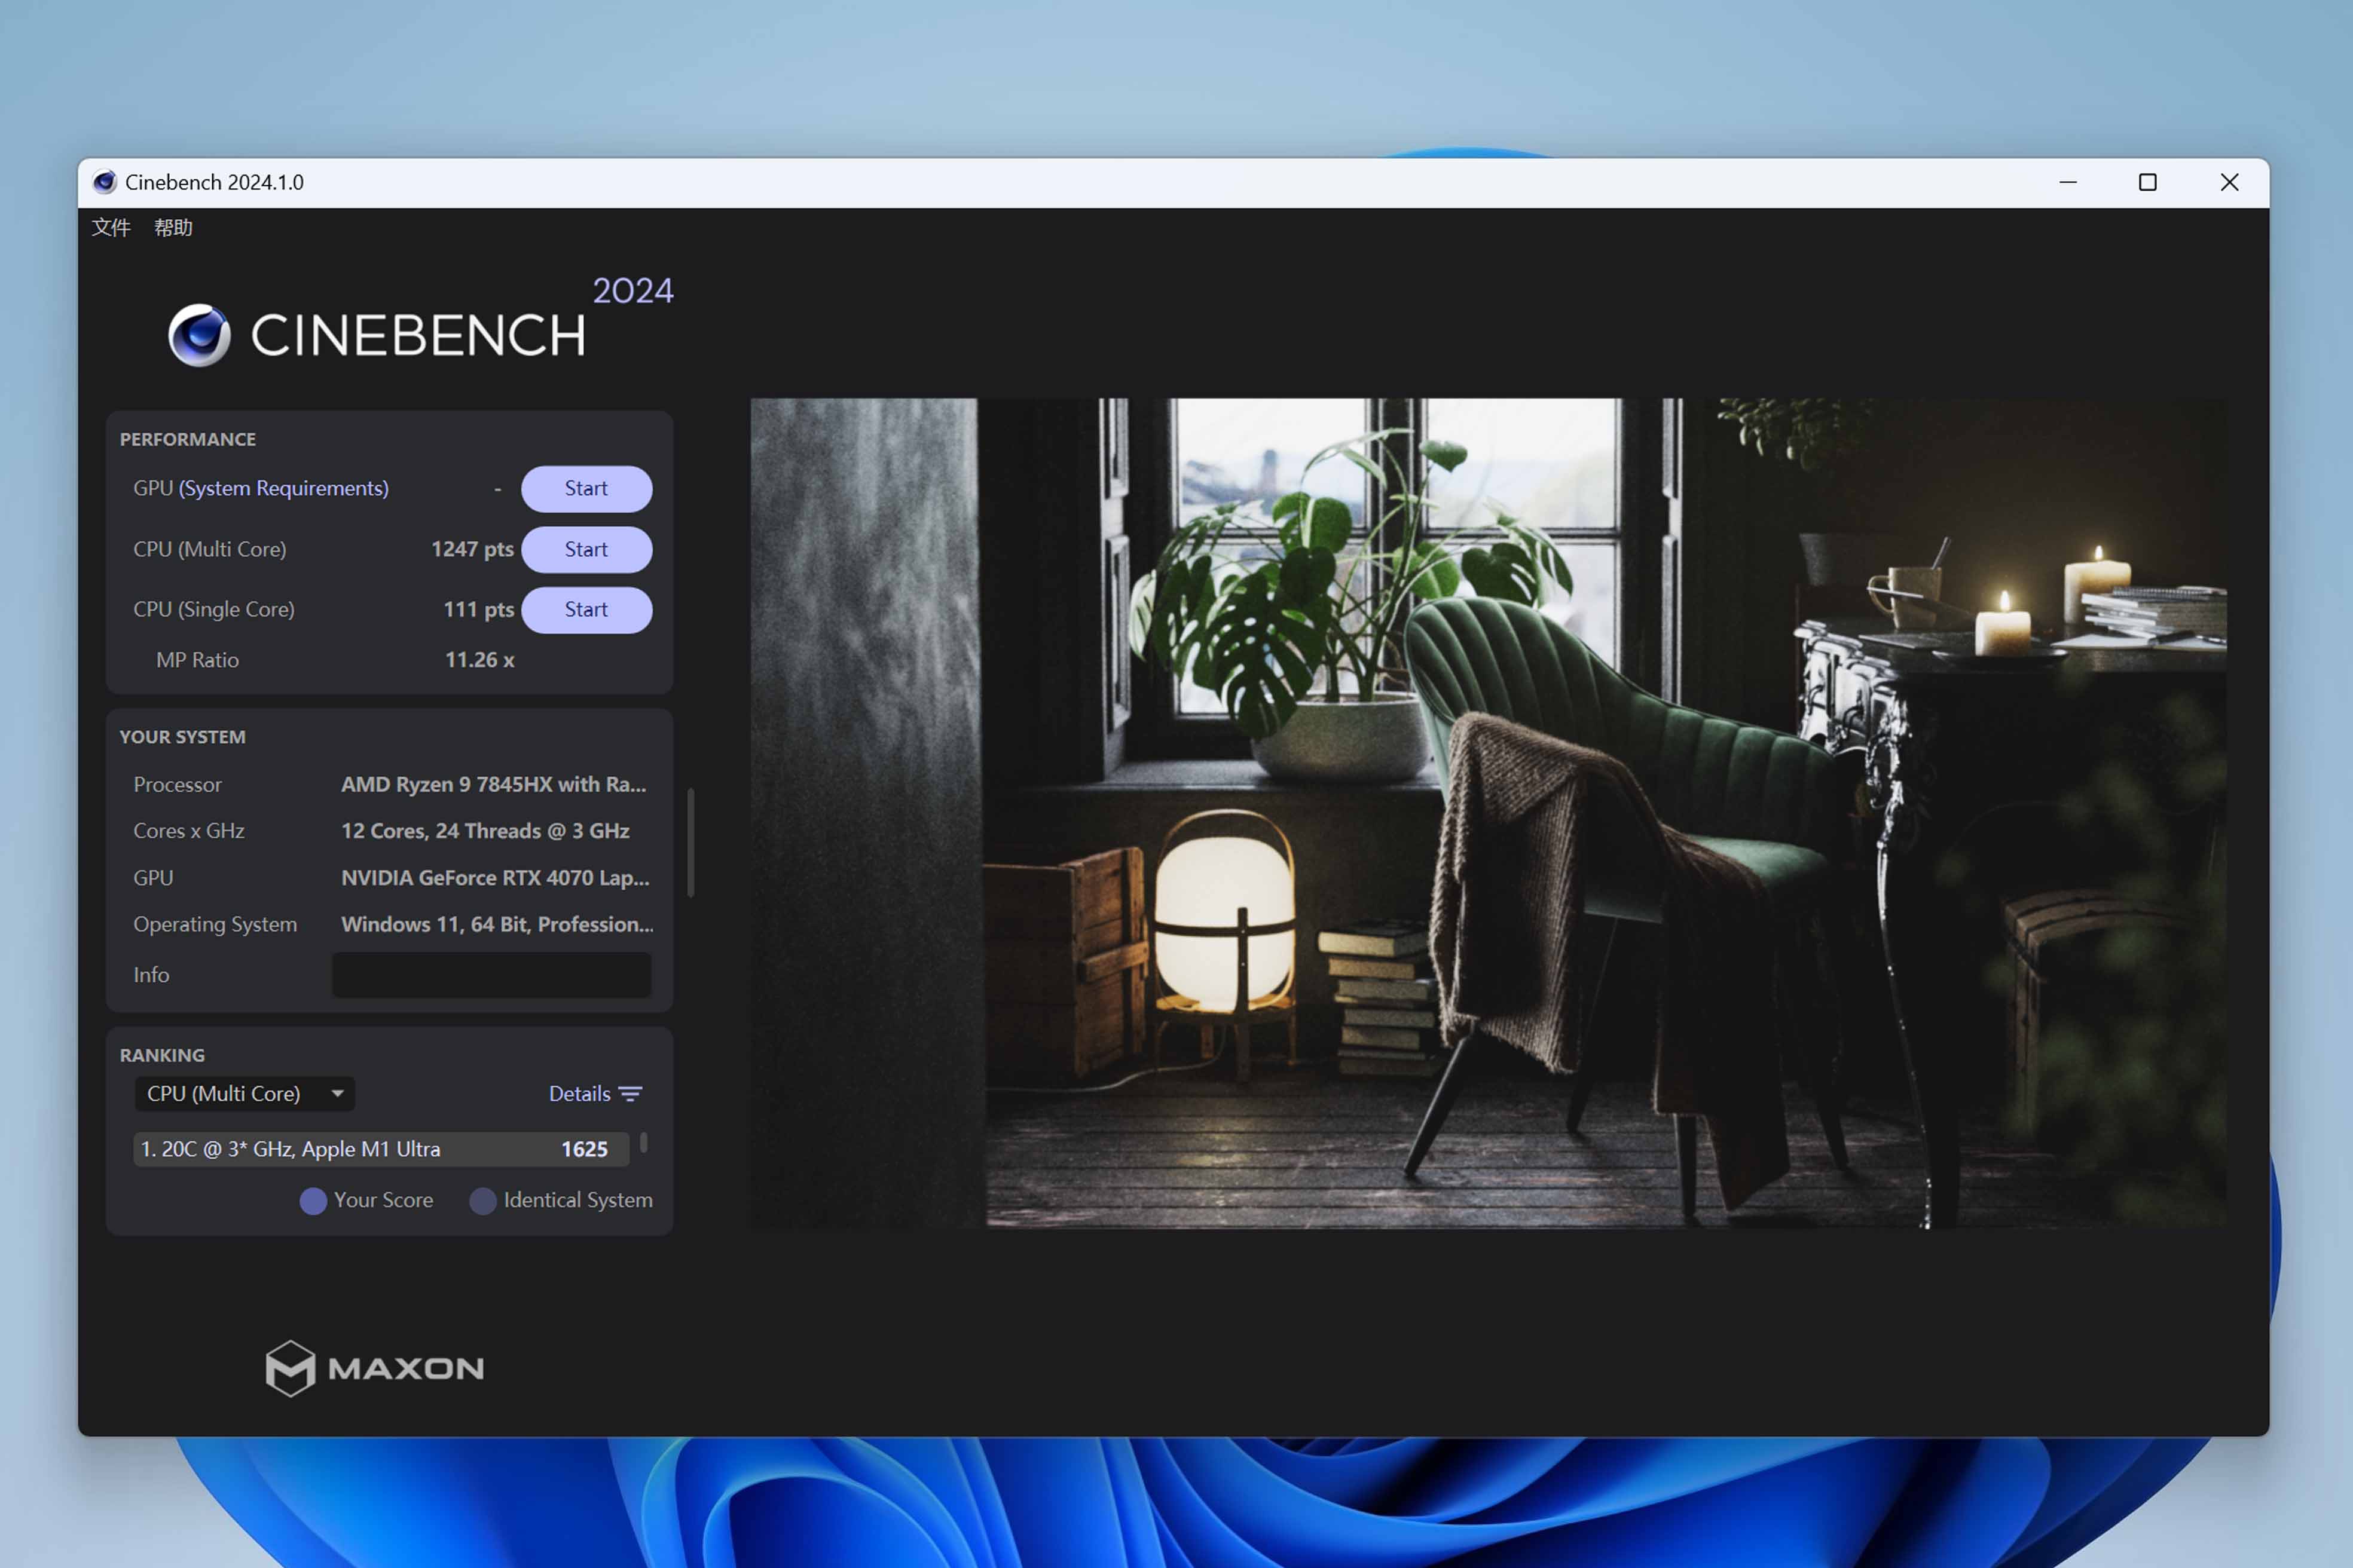The image size is (2353, 1568).
Task: Click the 11.26 x MP Ratio value
Action: [x=479, y=660]
